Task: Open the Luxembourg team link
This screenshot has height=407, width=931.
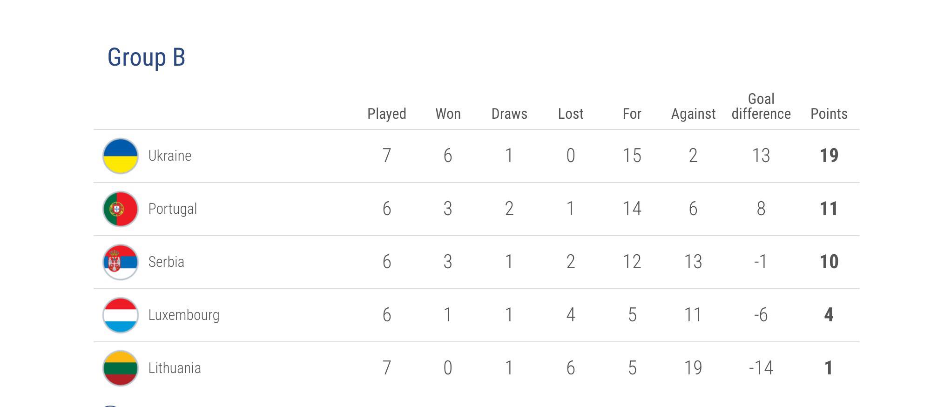Action: click(x=184, y=315)
